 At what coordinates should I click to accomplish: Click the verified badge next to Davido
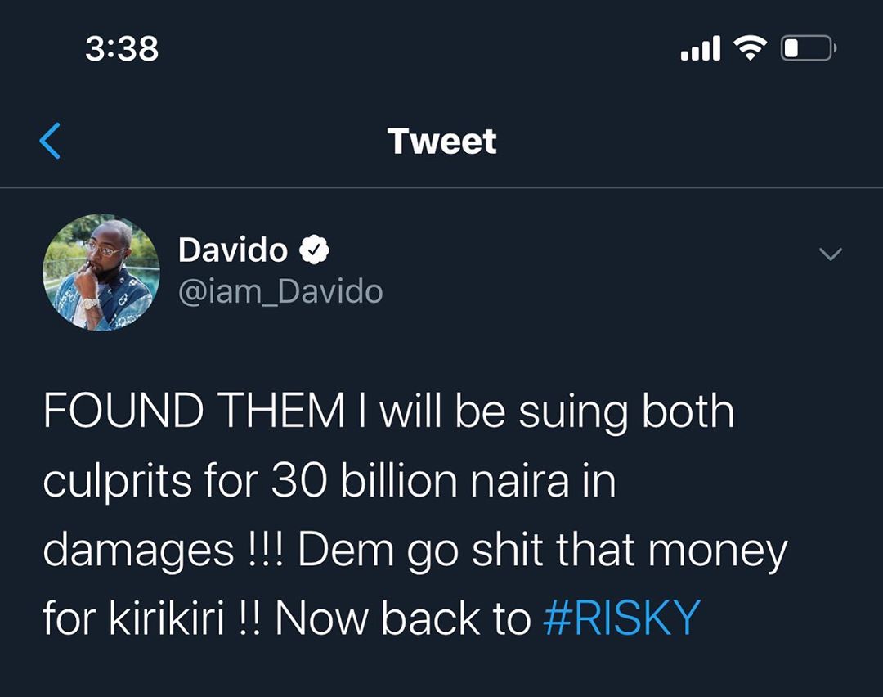[314, 250]
